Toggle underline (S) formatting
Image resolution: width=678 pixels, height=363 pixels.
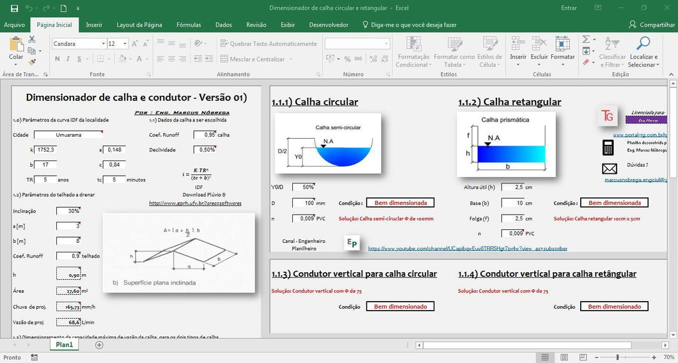79,59
